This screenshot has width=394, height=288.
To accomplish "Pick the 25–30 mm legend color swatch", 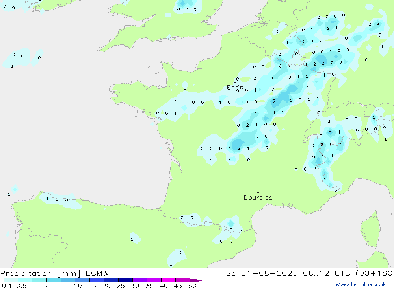I will tap(125, 280).
